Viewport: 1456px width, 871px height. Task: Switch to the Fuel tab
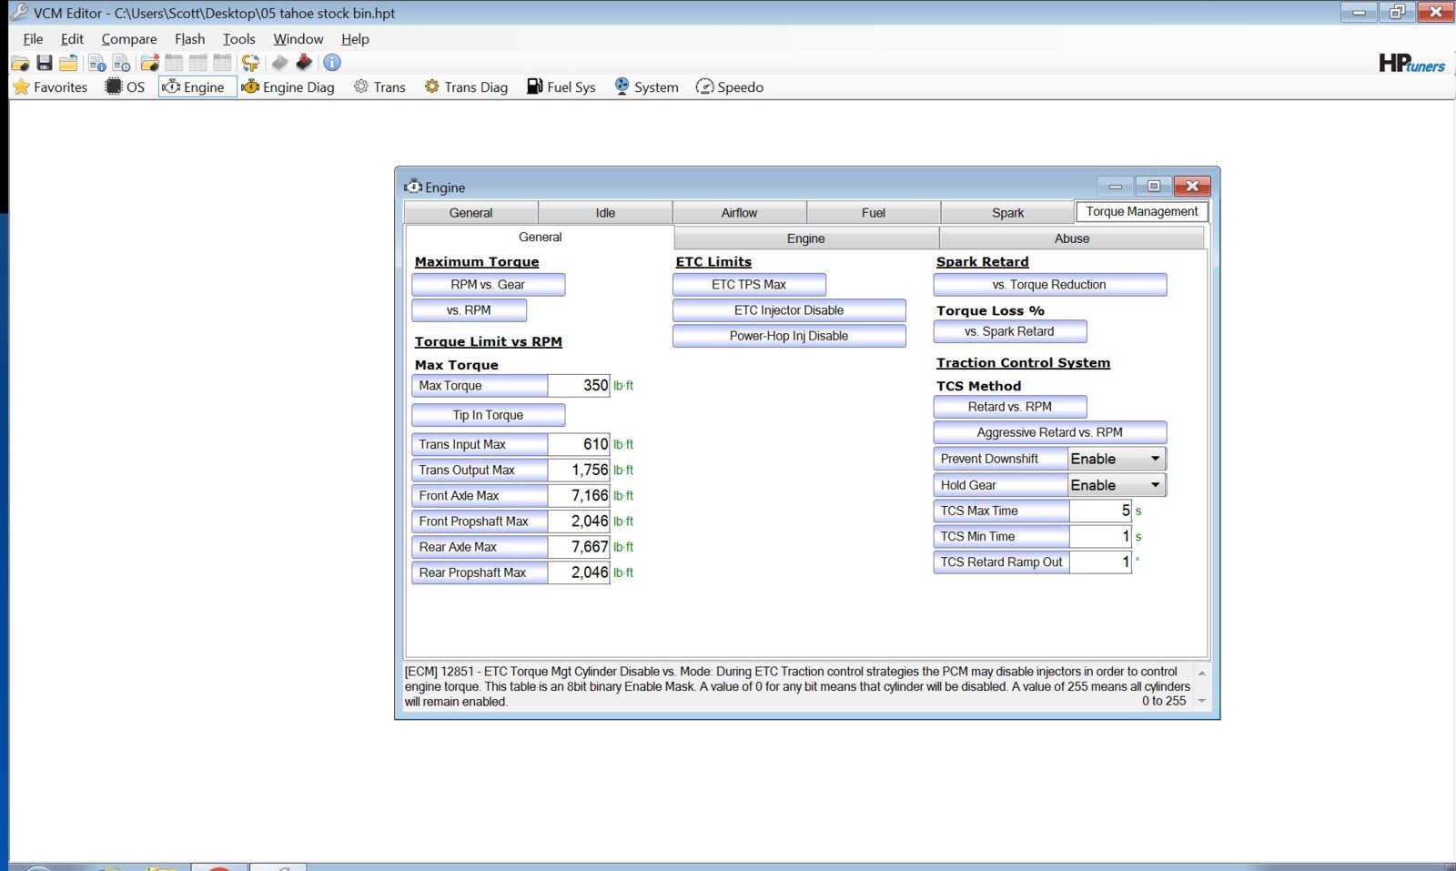(874, 213)
